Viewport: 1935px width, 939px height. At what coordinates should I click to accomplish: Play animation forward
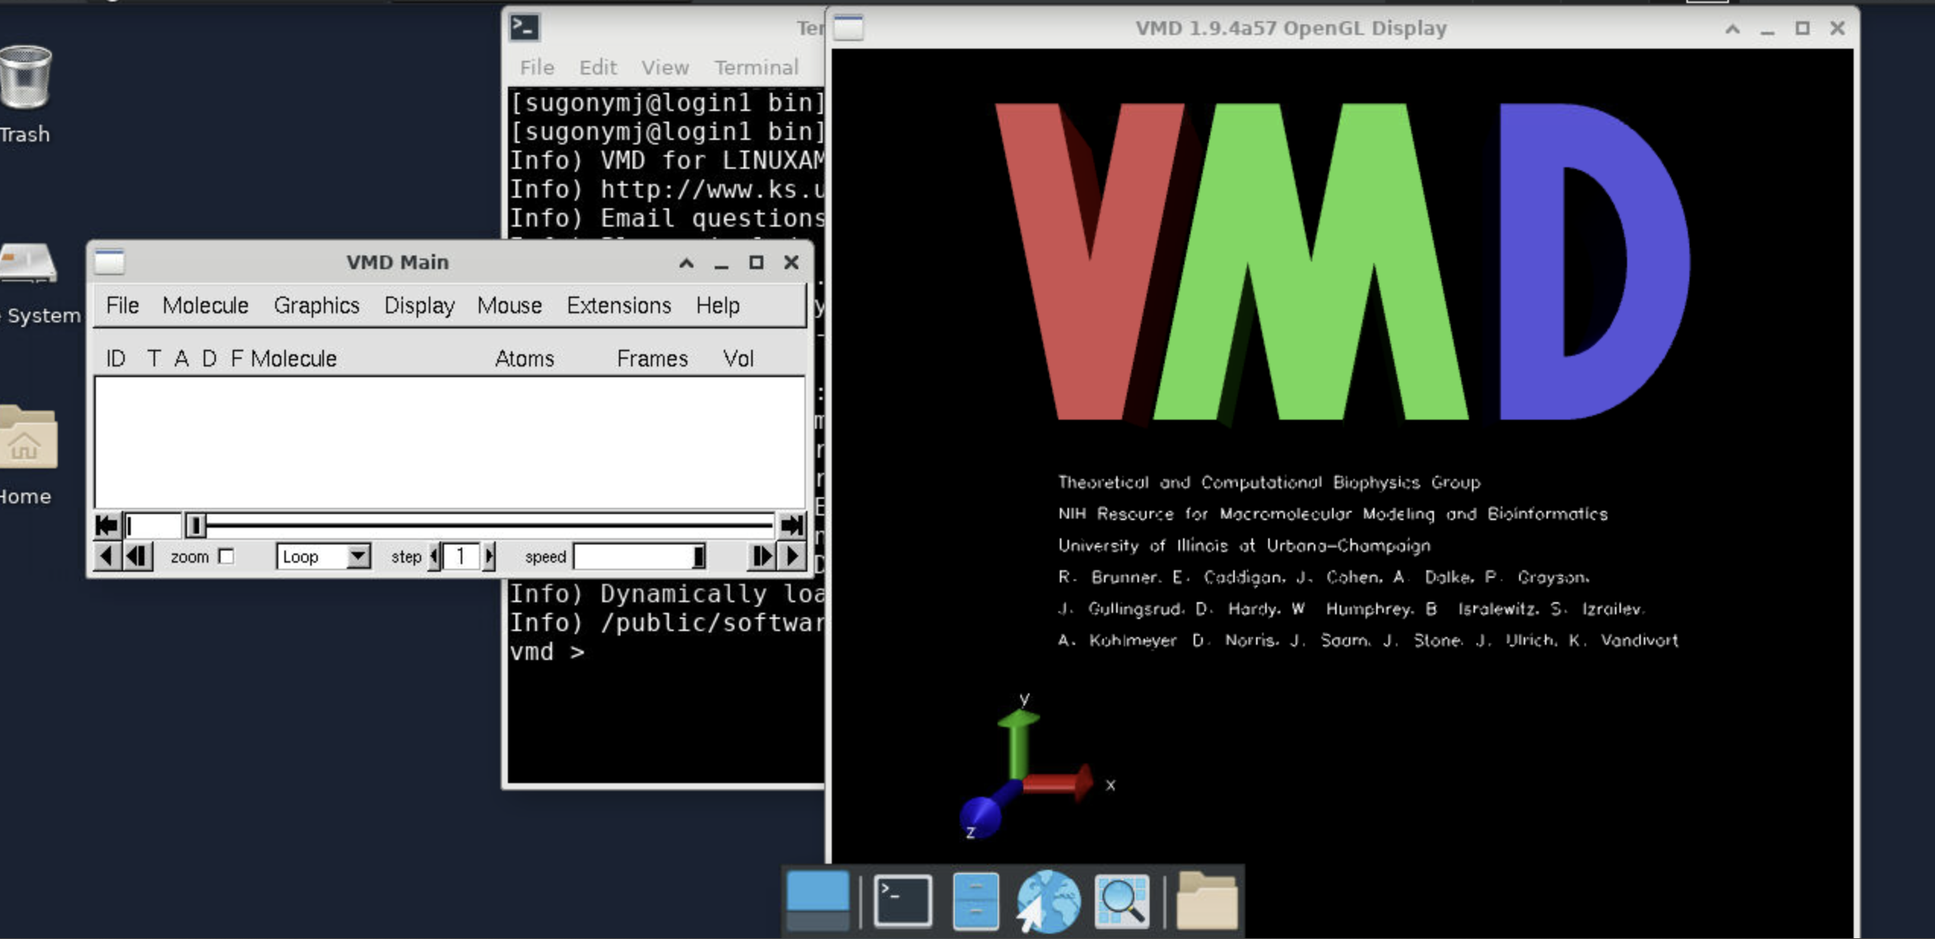tap(792, 557)
